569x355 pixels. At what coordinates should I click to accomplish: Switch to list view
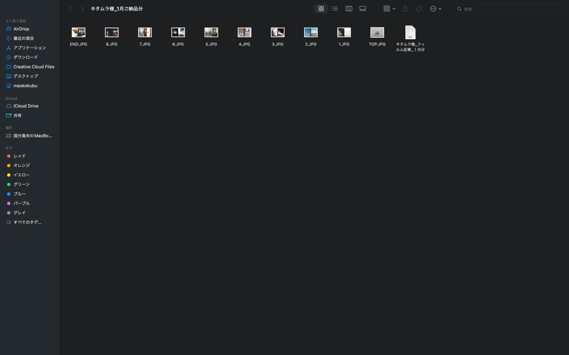click(335, 9)
